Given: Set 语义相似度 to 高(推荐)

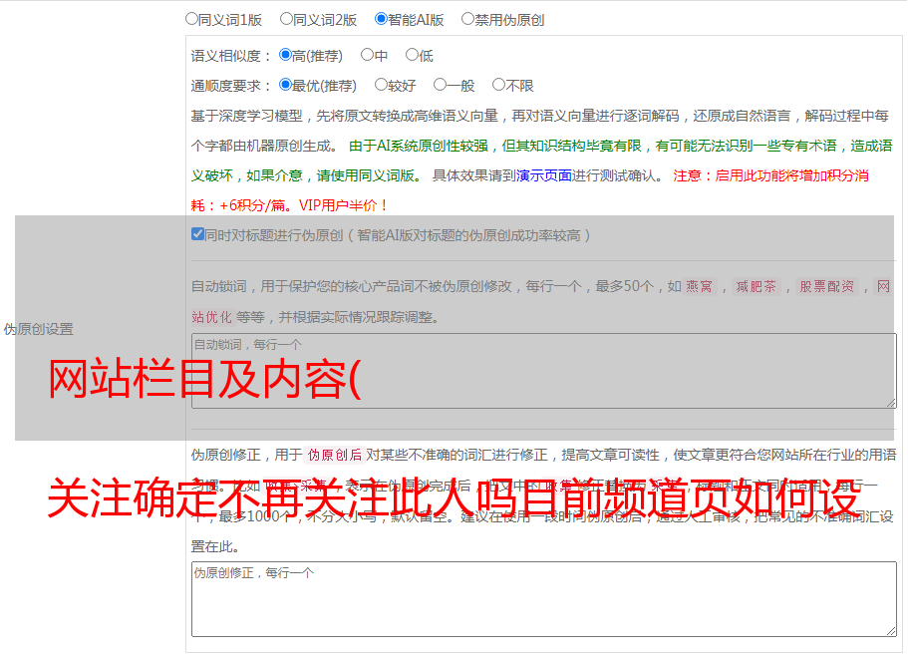Looking at the screenshot, I should (x=285, y=56).
